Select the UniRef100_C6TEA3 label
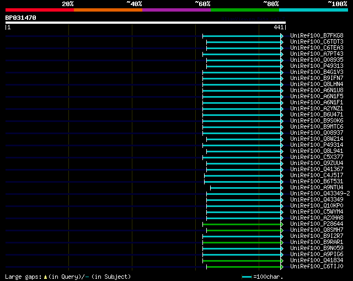This screenshot has width=353, height=281. (x=317, y=48)
